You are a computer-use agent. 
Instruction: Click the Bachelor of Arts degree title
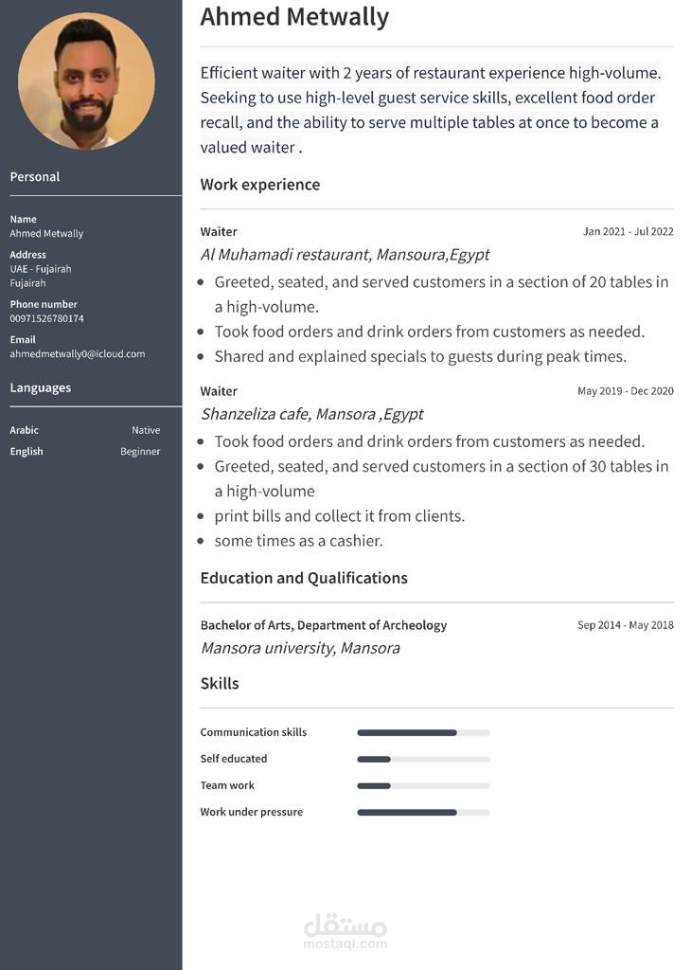[323, 625]
